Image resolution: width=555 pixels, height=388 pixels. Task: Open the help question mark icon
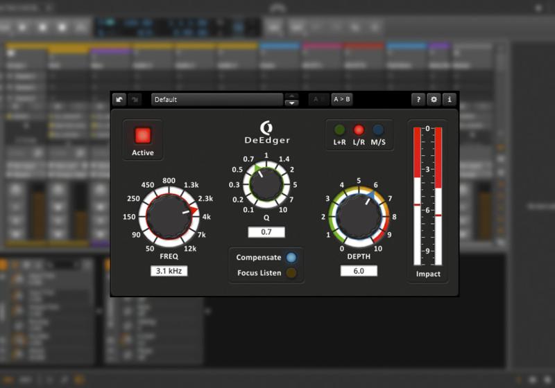(x=418, y=100)
